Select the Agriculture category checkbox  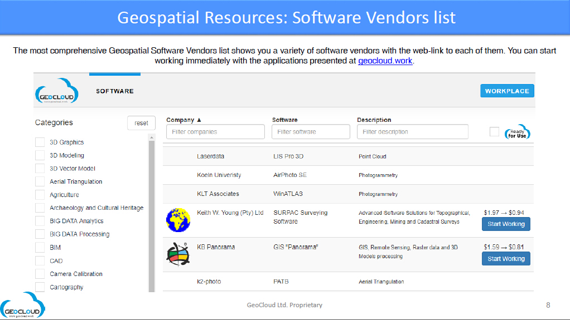(x=40, y=195)
